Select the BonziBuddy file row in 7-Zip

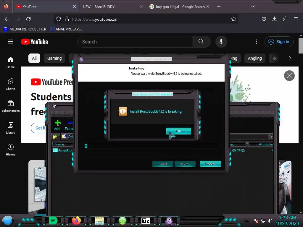[63, 150]
